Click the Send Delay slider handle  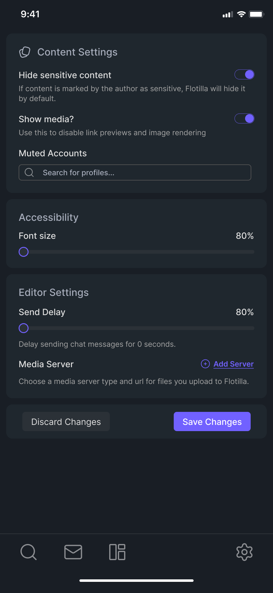point(24,328)
